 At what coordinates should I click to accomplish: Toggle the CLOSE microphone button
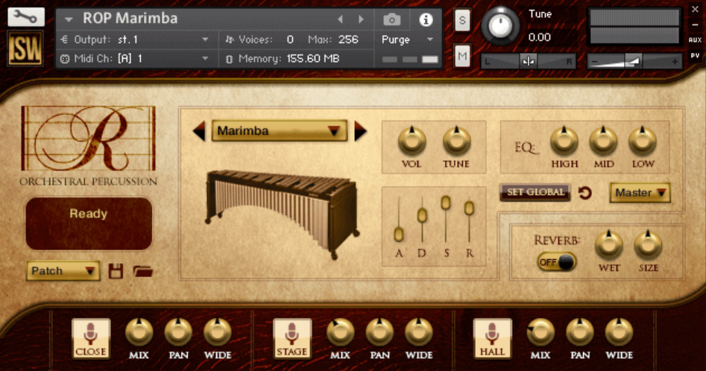pos(91,338)
